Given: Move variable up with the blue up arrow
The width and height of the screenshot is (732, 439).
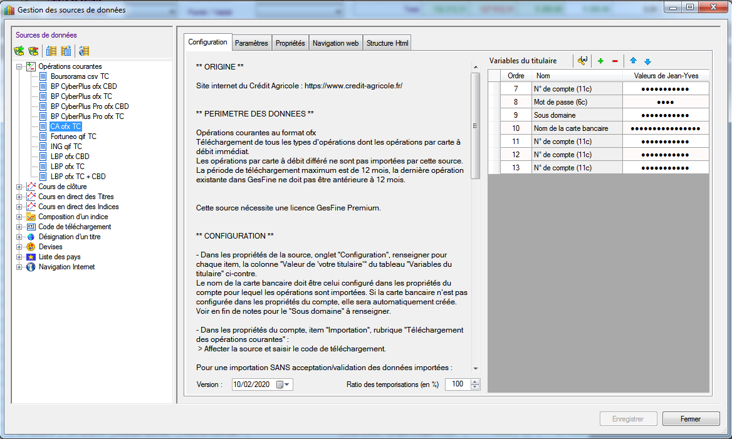Looking at the screenshot, I should [633, 61].
